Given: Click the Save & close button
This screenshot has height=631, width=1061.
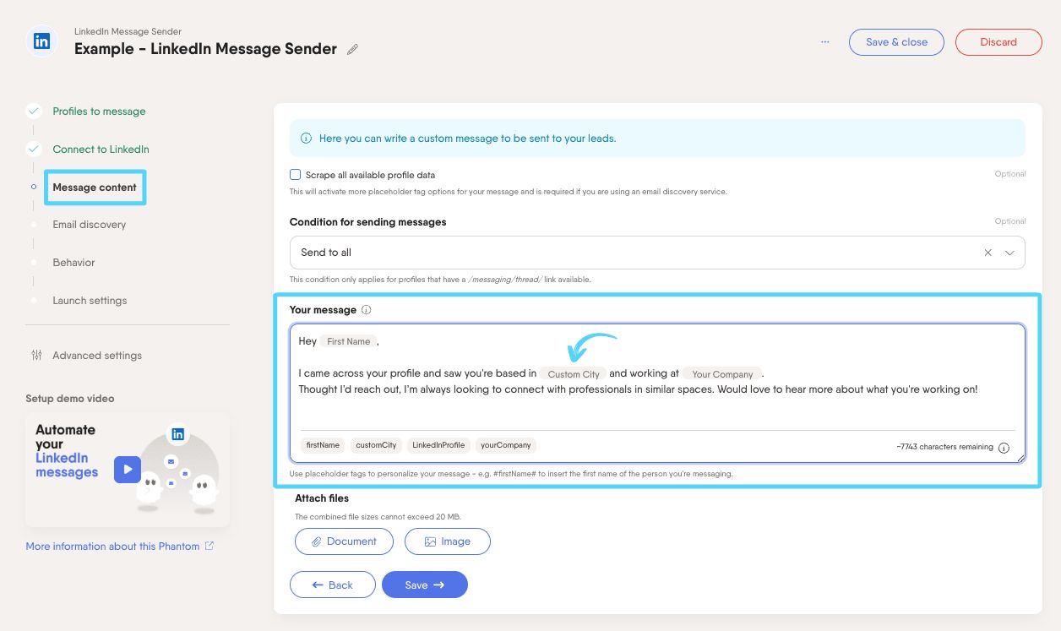Looking at the screenshot, I should point(896,42).
